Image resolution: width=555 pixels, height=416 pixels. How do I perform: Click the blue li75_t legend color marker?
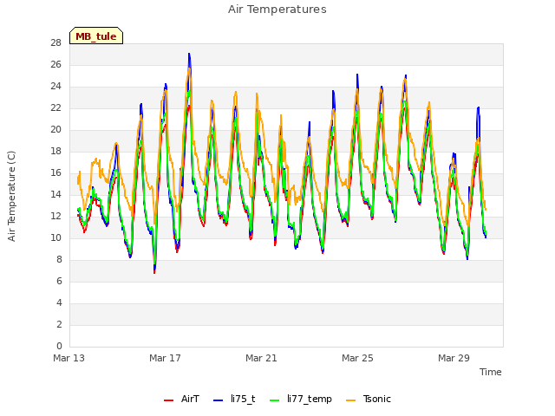[x=219, y=400]
